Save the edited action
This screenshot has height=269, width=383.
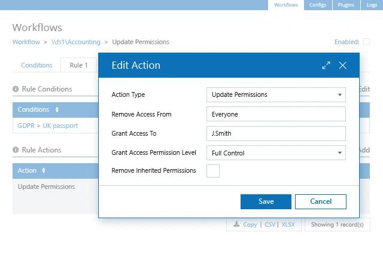pyautogui.click(x=266, y=201)
